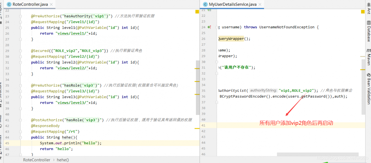Click the fold end marker at line 27
Image resolution: width=371 pixels, height=163 pixels.
click(21, 39)
